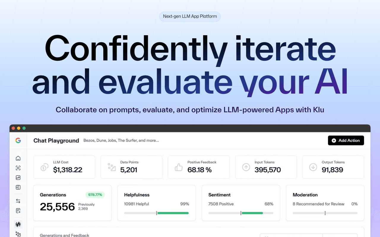Screen dimensions: 380x237
Task: Click the Add Action button
Action: (346, 140)
